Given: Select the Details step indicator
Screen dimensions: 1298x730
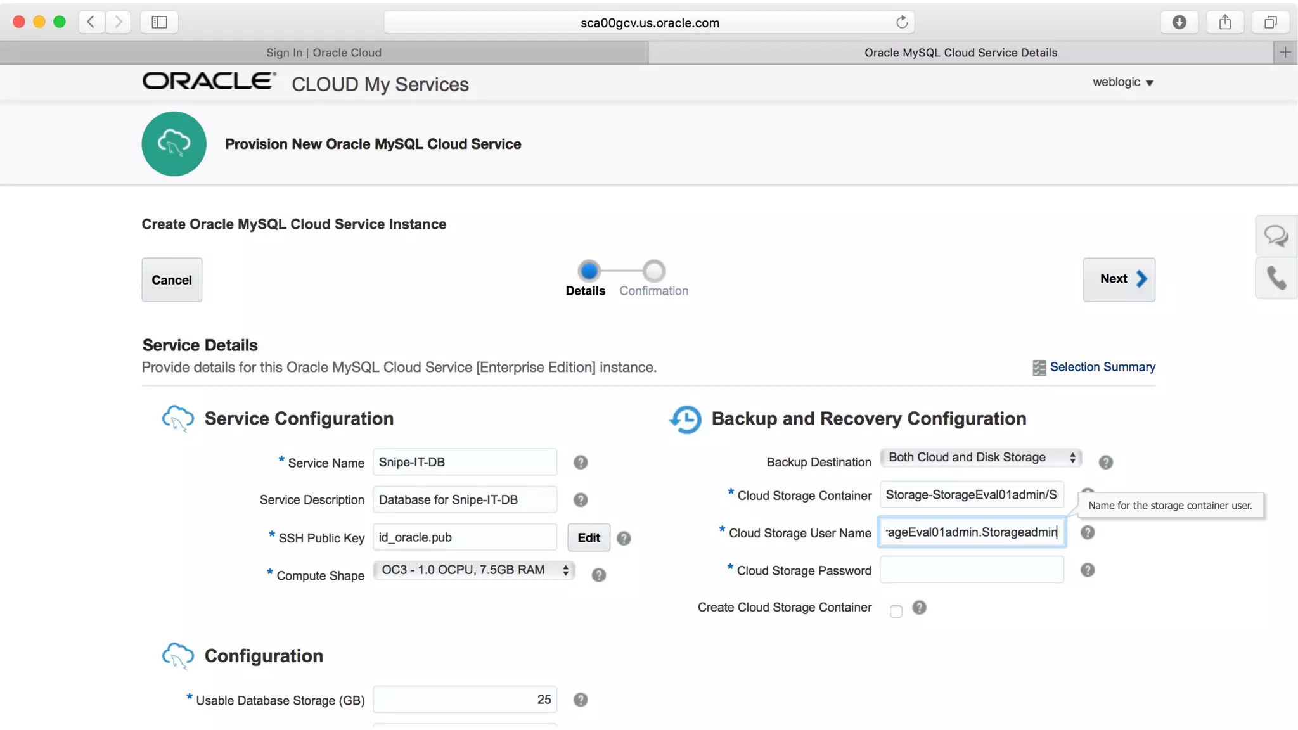Looking at the screenshot, I should tap(589, 271).
